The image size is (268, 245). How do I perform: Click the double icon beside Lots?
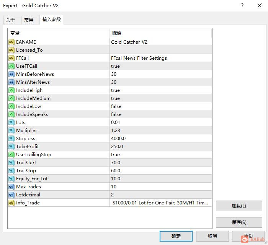[11, 122]
